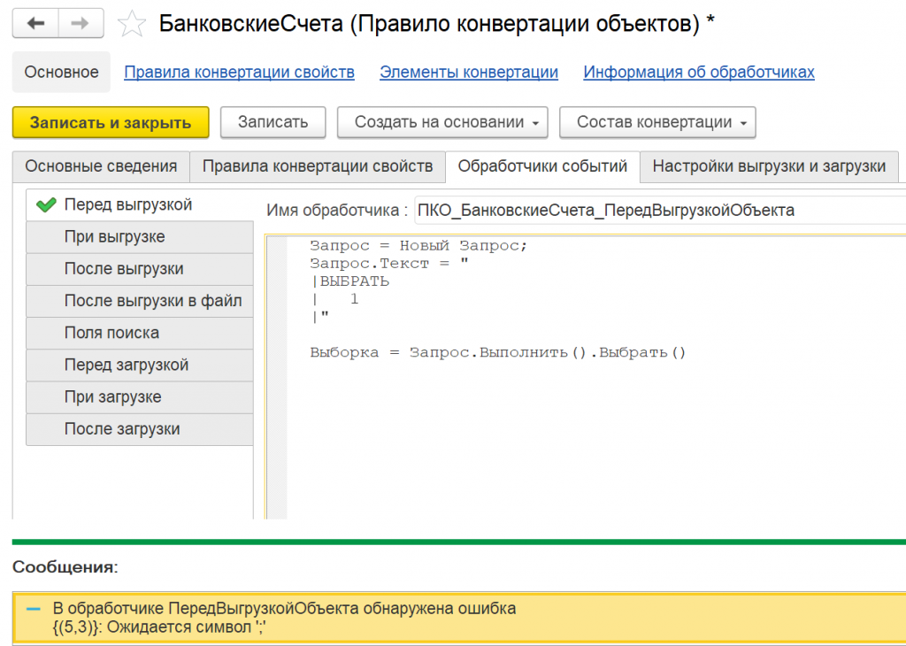Switch to the Основные сведения tab

101,166
